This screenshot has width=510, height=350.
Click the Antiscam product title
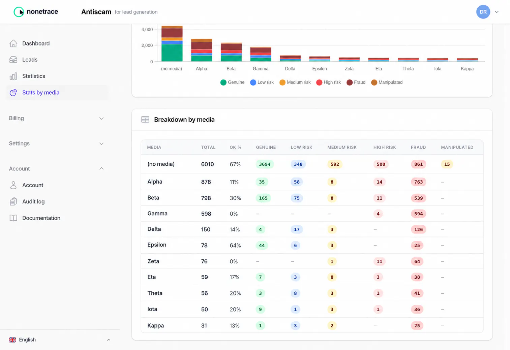(96, 12)
